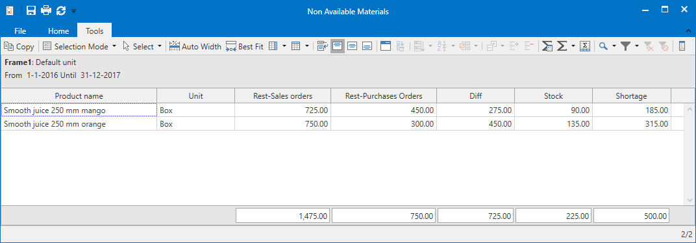Toggle the align text middle icon
Image resolution: width=696 pixels, height=243 pixels.
tap(353, 46)
